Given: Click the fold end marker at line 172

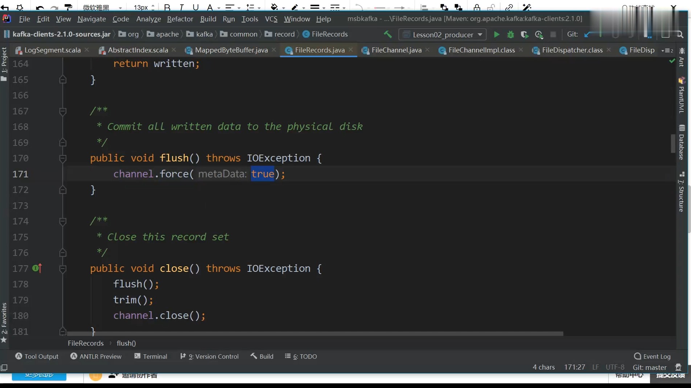Looking at the screenshot, I should (63, 190).
